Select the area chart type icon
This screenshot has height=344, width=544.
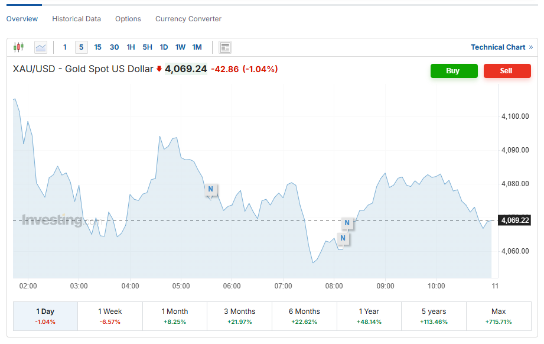click(41, 47)
